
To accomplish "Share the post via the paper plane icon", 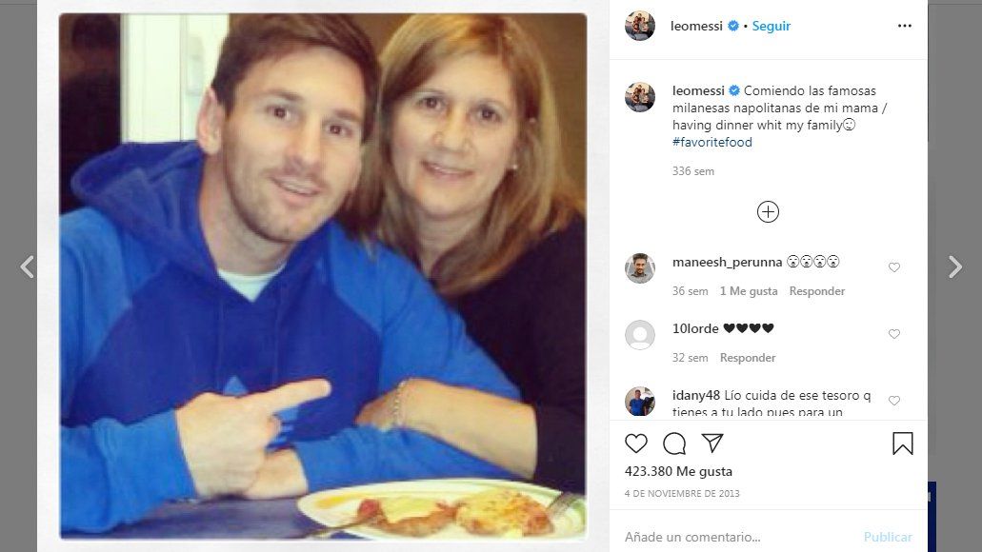I will pyautogui.click(x=711, y=443).
